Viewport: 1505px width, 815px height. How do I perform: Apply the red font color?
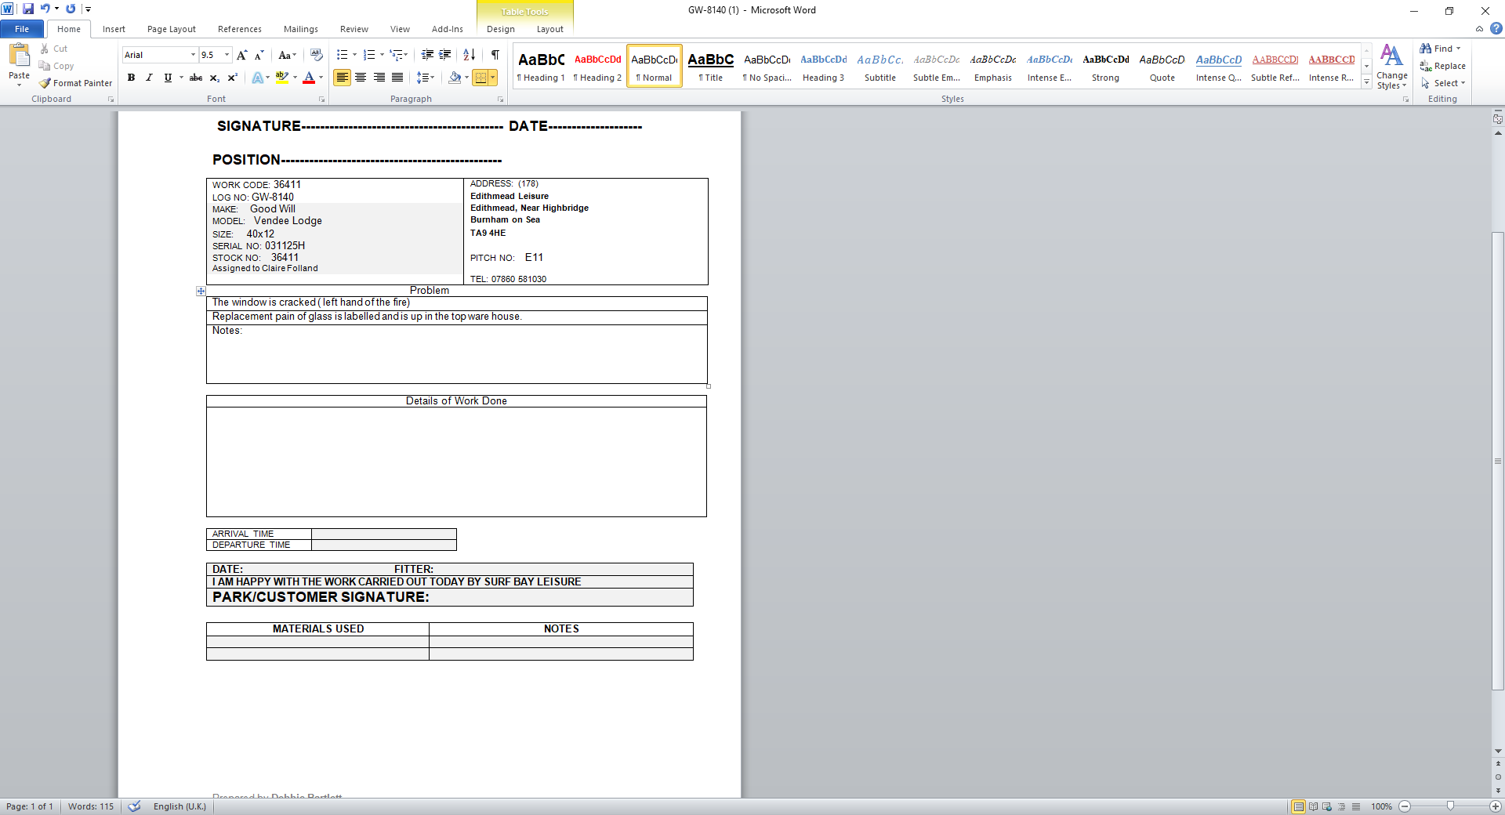pyautogui.click(x=309, y=78)
